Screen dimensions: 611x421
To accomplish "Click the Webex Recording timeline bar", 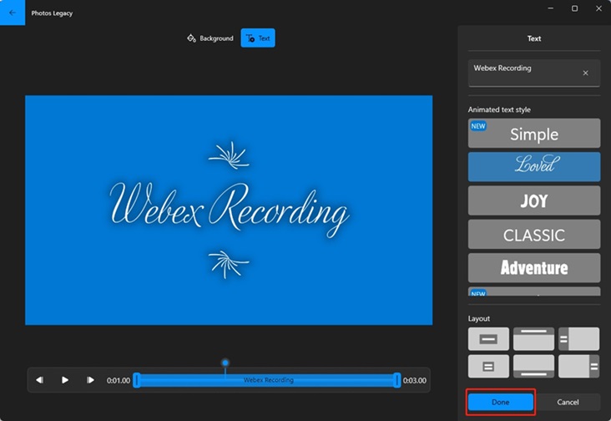I will pos(268,380).
